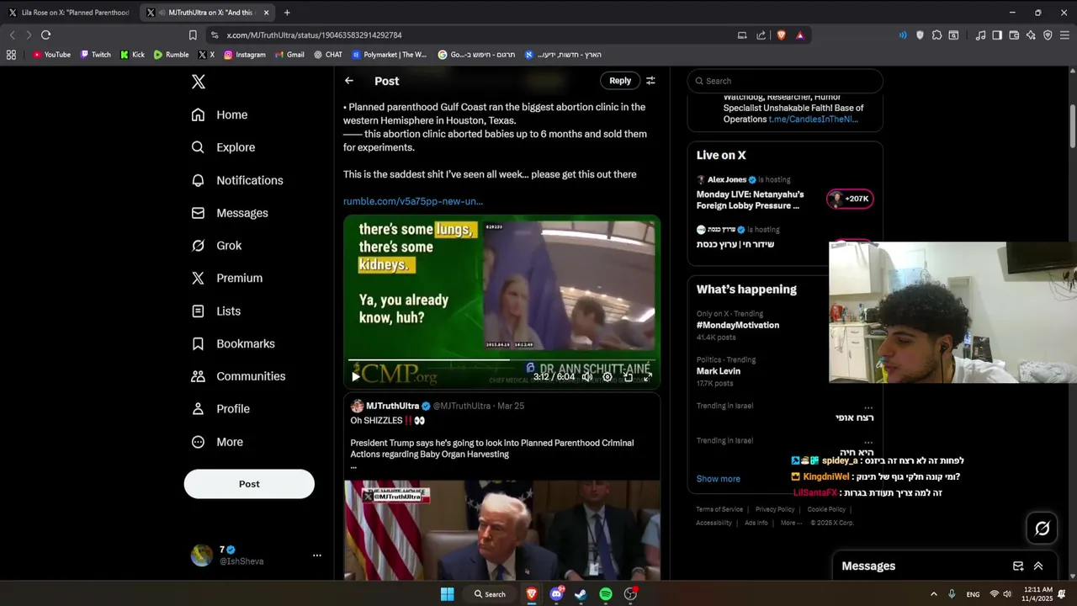Click the Lists sidebar item
This screenshot has height=606, width=1077.
(x=215, y=311)
